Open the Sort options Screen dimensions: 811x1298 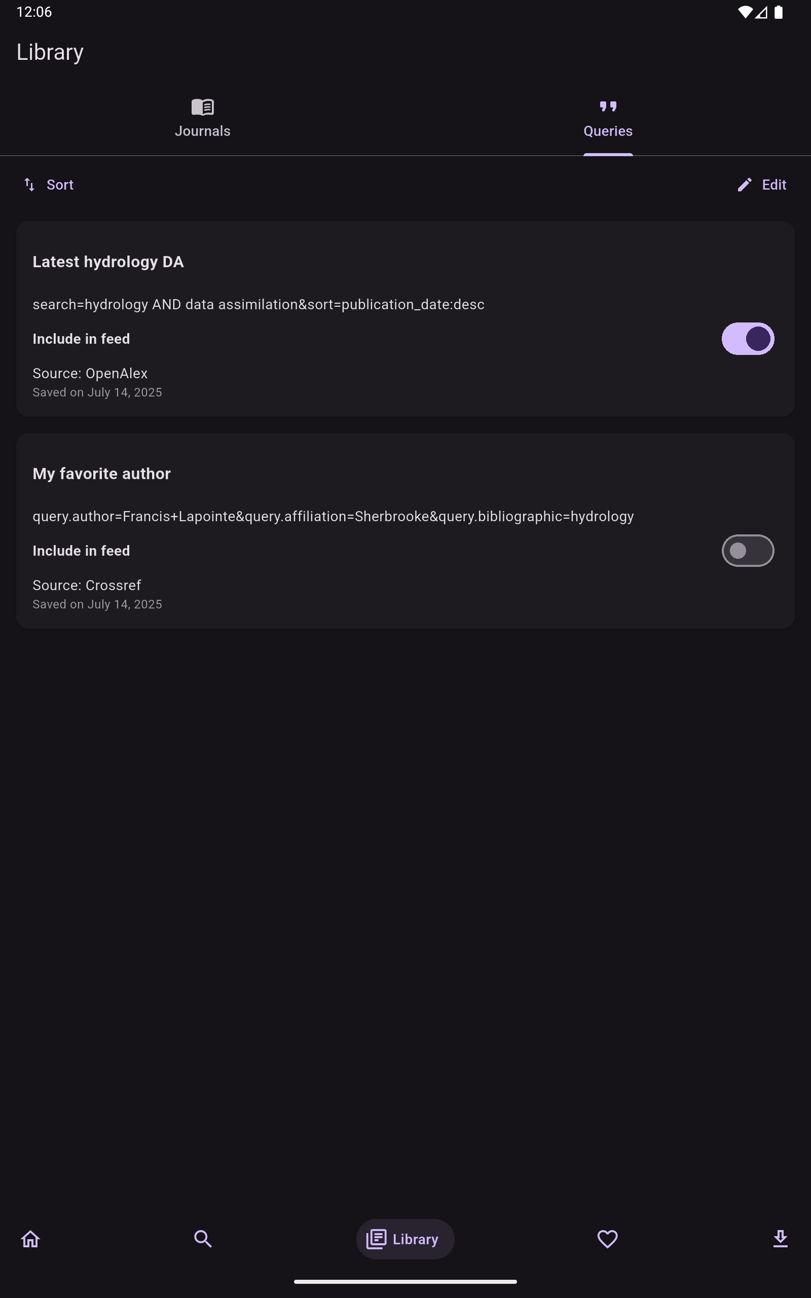tap(49, 185)
